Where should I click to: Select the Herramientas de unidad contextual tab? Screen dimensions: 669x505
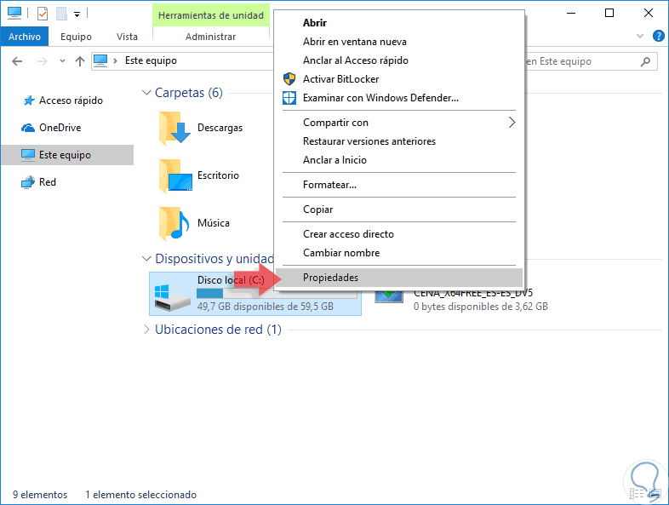211,15
